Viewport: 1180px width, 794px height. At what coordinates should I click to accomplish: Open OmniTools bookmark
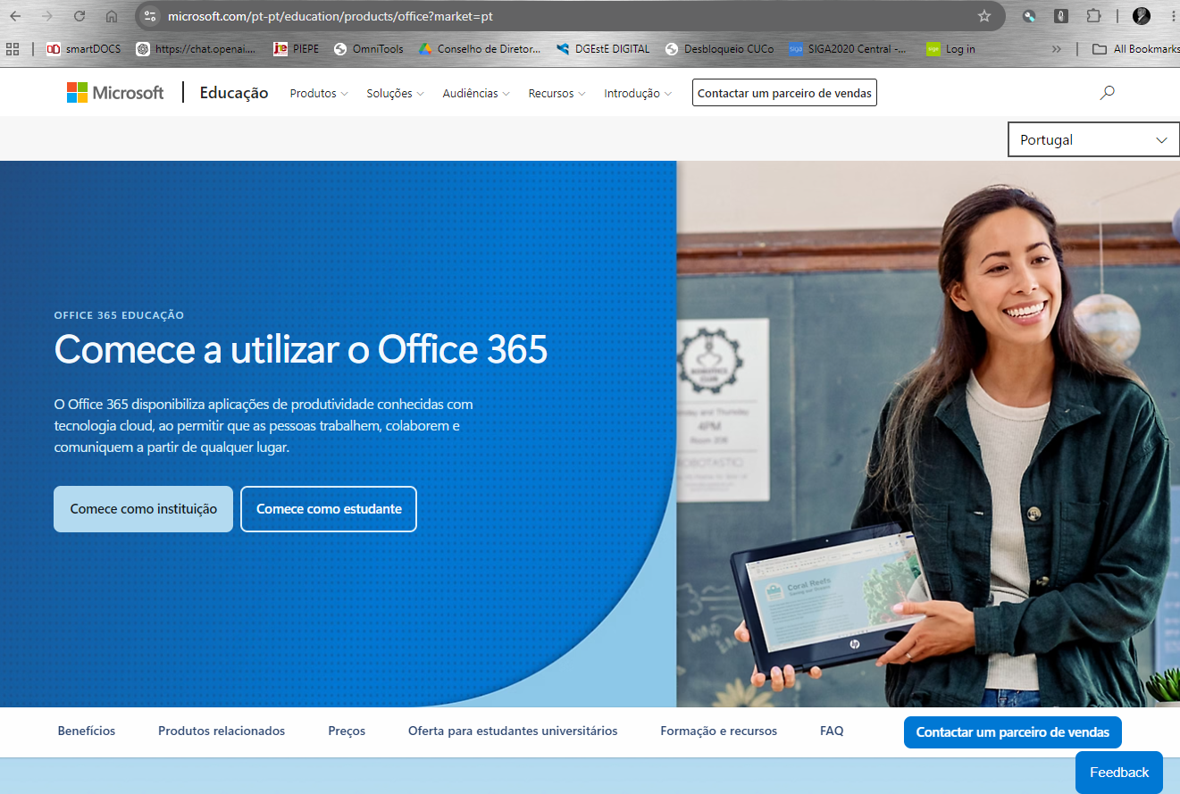(368, 49)
